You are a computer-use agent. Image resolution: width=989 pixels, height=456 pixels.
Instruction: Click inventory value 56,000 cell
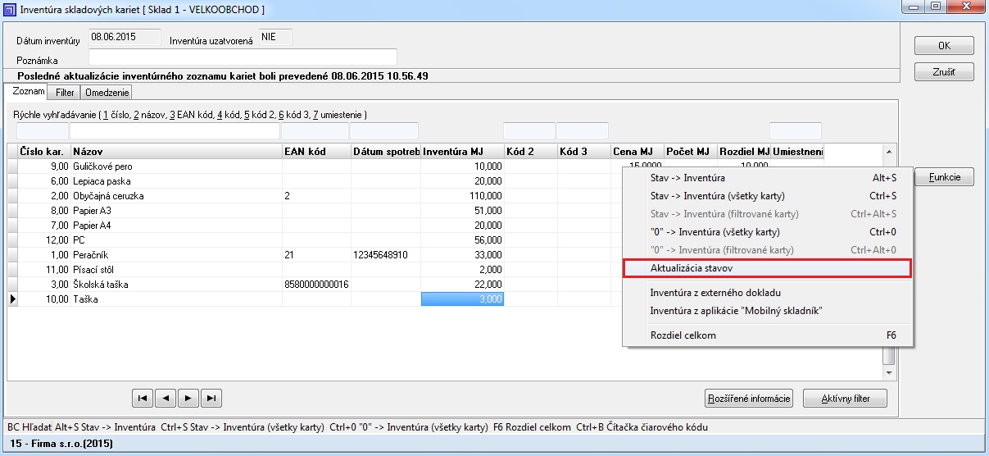coord(462,240)
